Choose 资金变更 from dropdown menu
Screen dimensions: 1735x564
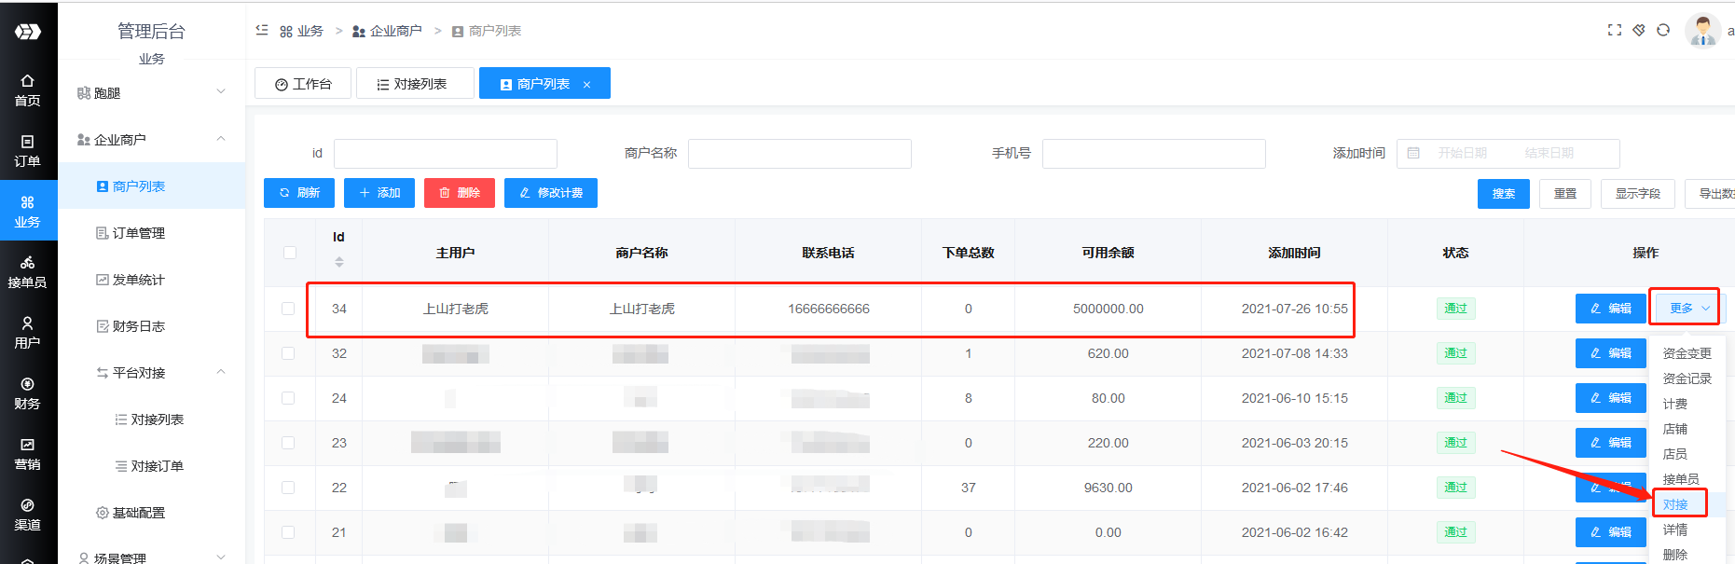tap(1687, 353)
